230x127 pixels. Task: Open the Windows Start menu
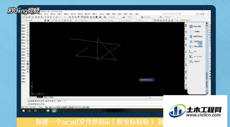23,111
